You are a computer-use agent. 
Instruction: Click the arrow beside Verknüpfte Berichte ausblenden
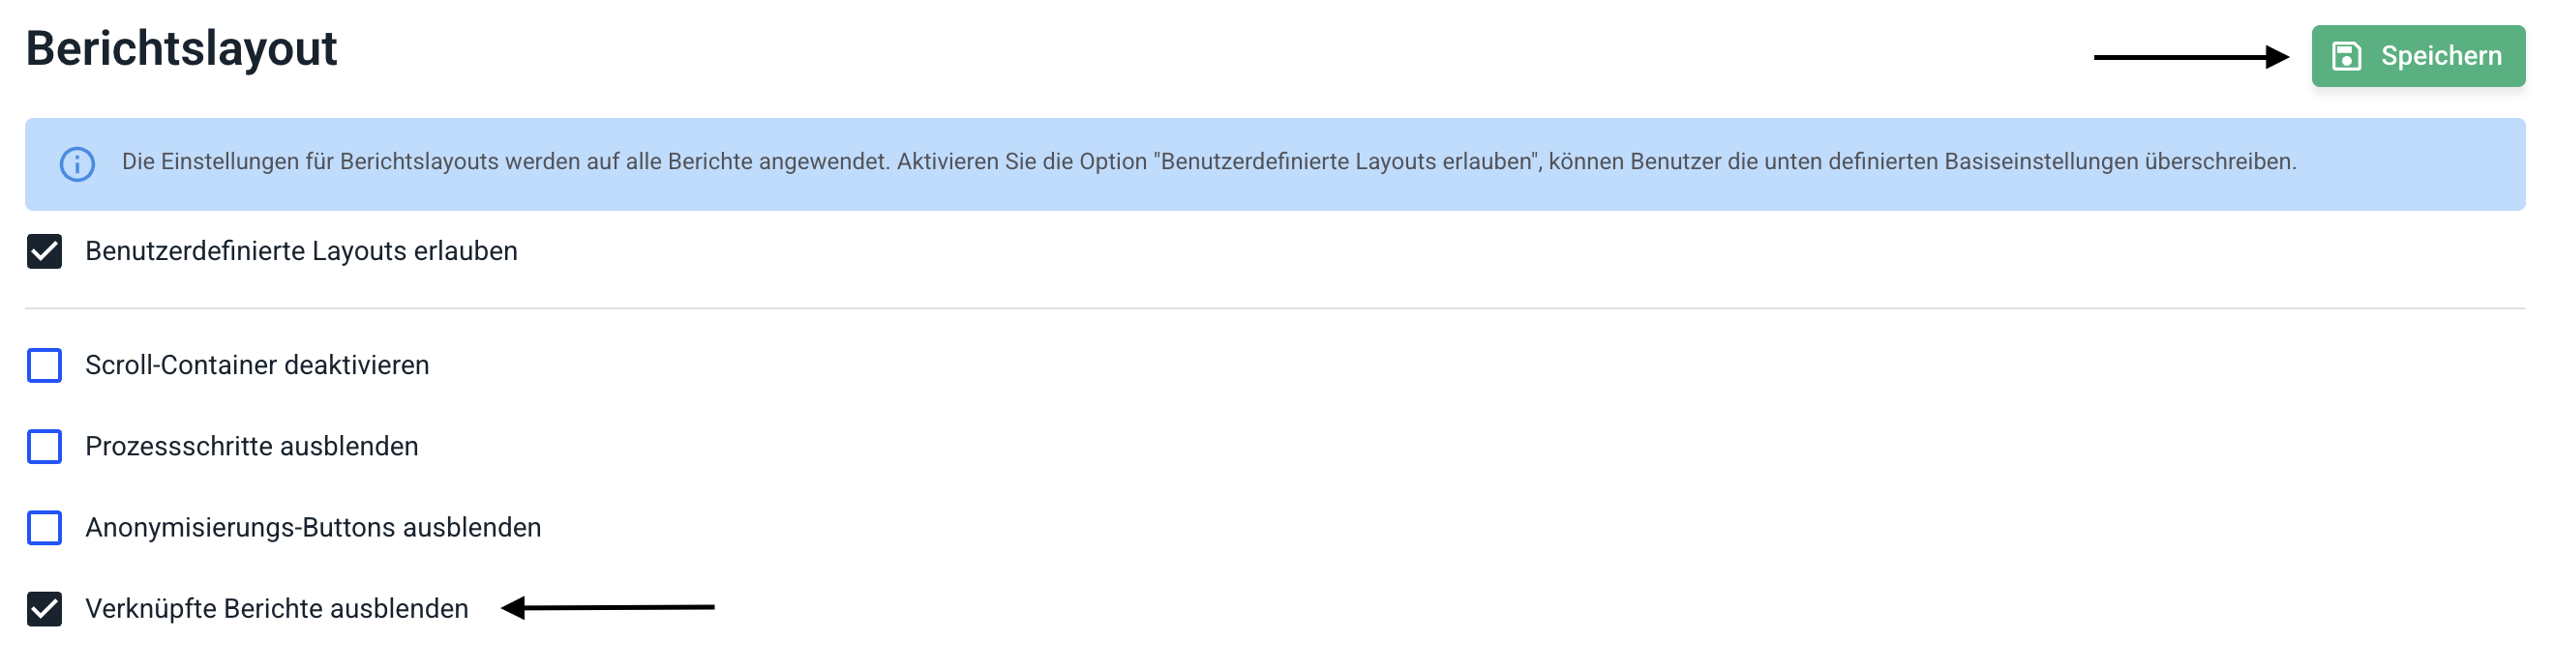[x=608, y=606]
